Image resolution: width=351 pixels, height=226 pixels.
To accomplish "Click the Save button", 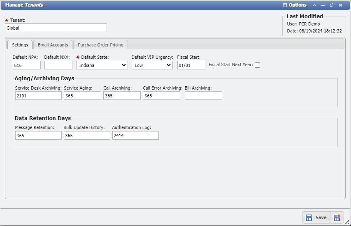I will 316,217.
